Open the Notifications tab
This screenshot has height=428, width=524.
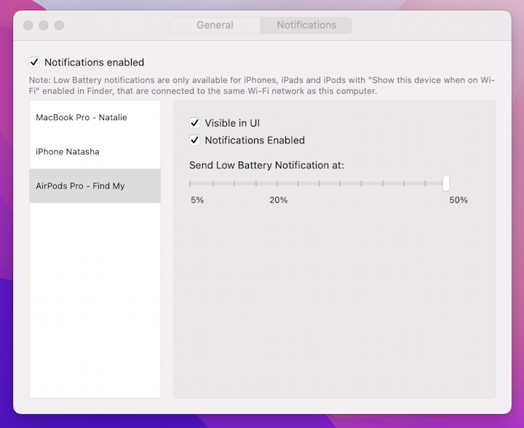coord(306,25)
